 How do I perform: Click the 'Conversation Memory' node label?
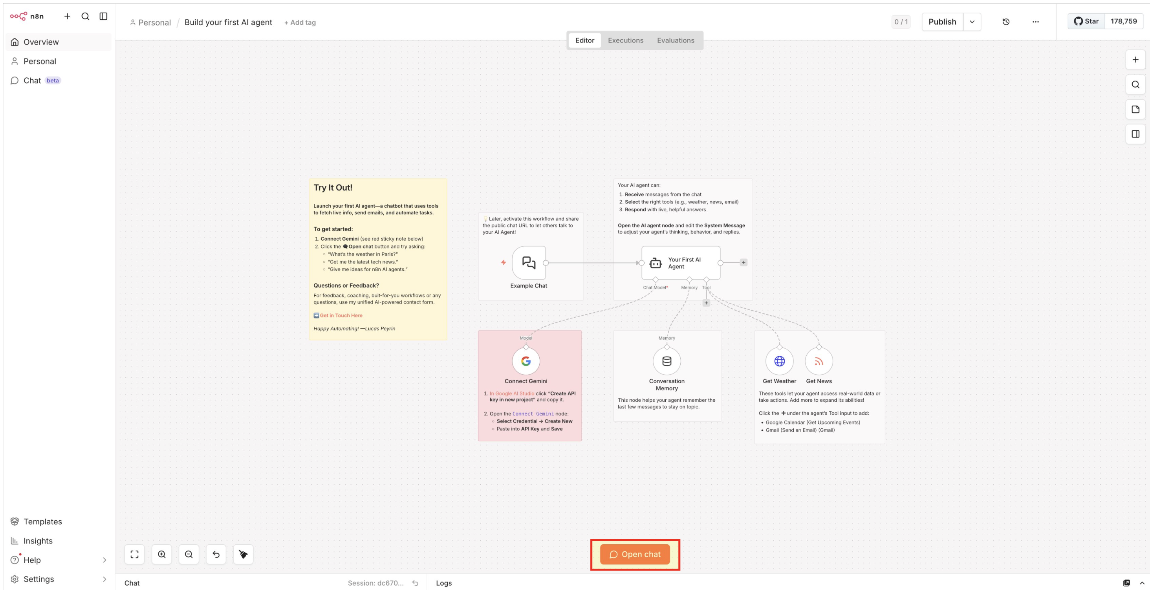coord(667,385)
